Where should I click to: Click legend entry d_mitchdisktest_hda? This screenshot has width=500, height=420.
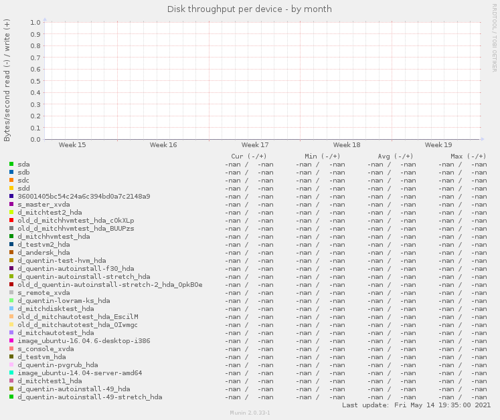coord(56,309)
